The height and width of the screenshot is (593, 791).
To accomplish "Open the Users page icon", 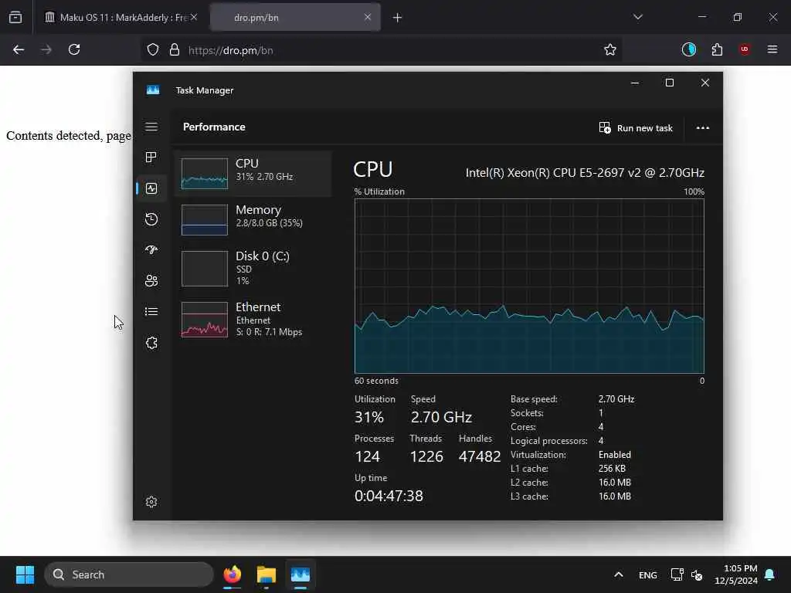I will [x=151, y=281].
